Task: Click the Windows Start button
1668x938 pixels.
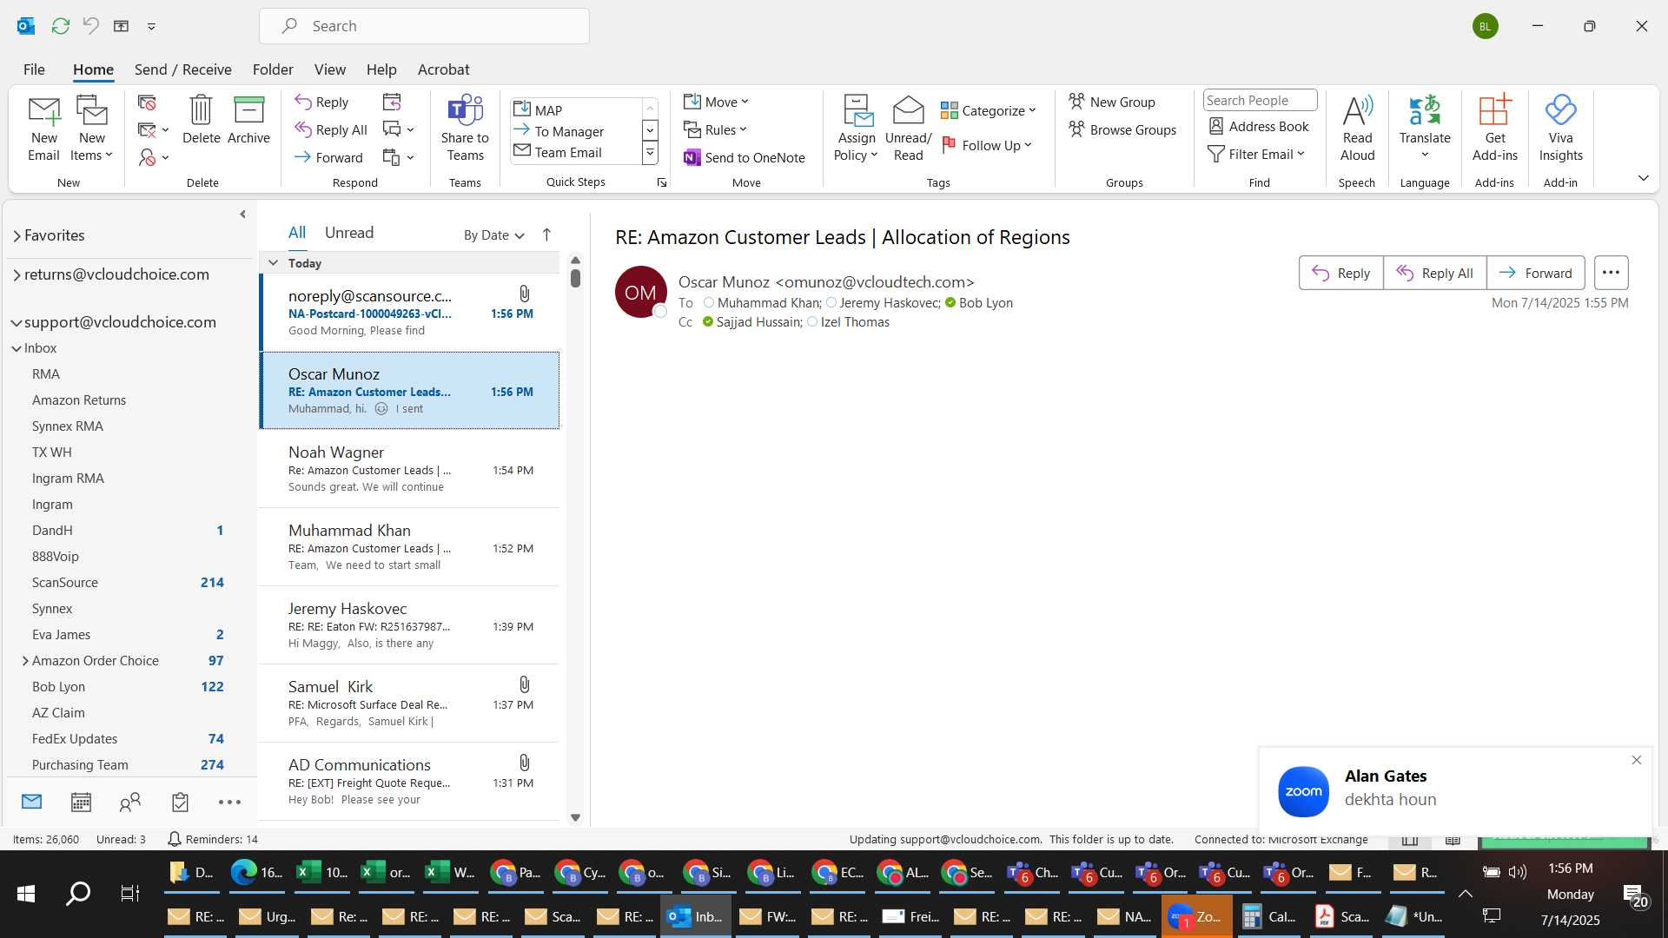Action: tap(26, 893)
